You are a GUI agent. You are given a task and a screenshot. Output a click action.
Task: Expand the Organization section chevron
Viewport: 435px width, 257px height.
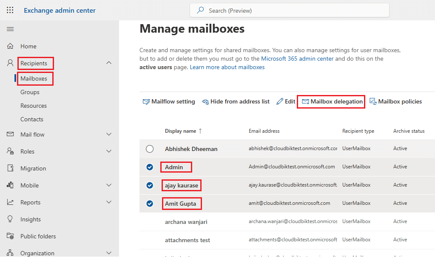(x=109, y=253)
